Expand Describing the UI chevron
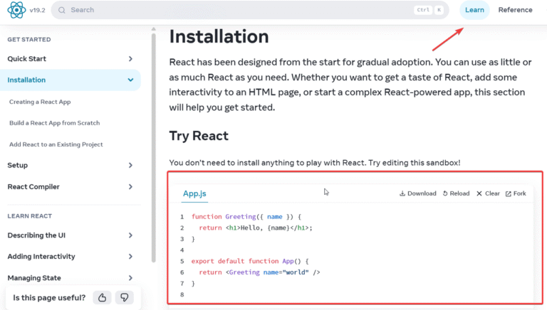547x310 pixels. coord(130,235)
